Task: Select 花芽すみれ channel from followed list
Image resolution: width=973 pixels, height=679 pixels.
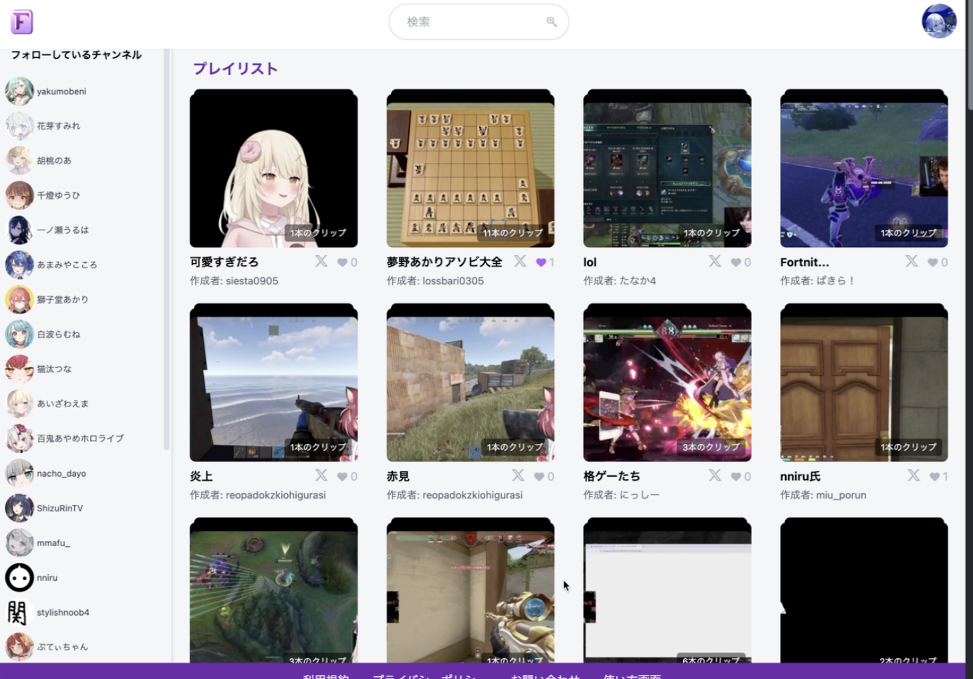Action: pos(58,126)
